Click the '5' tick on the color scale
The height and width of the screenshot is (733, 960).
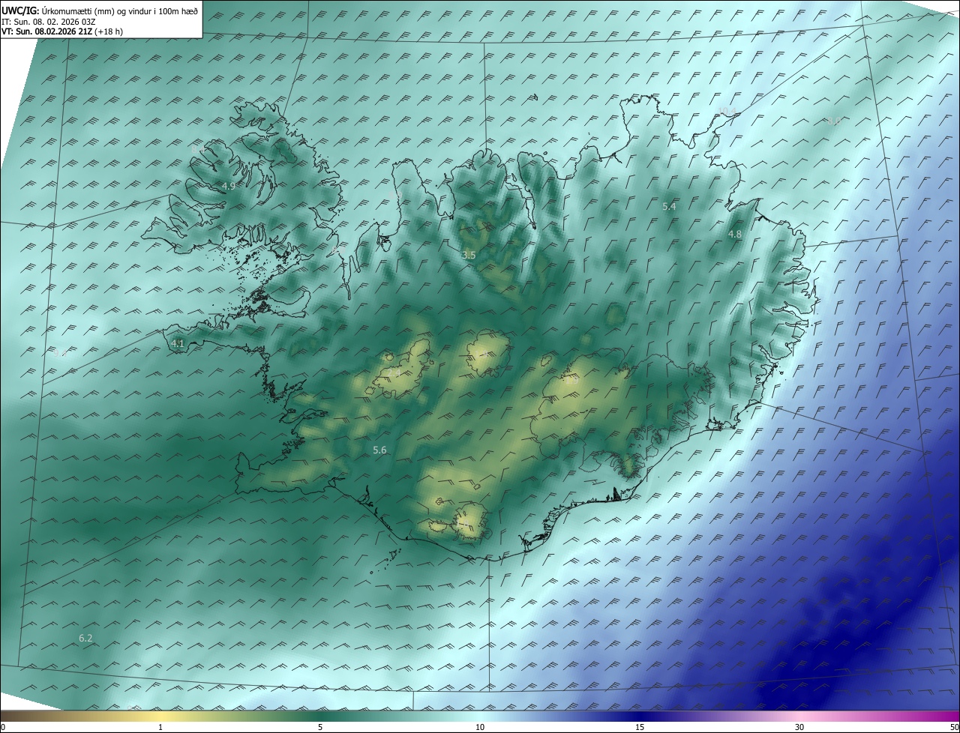(x=320, y=727)
